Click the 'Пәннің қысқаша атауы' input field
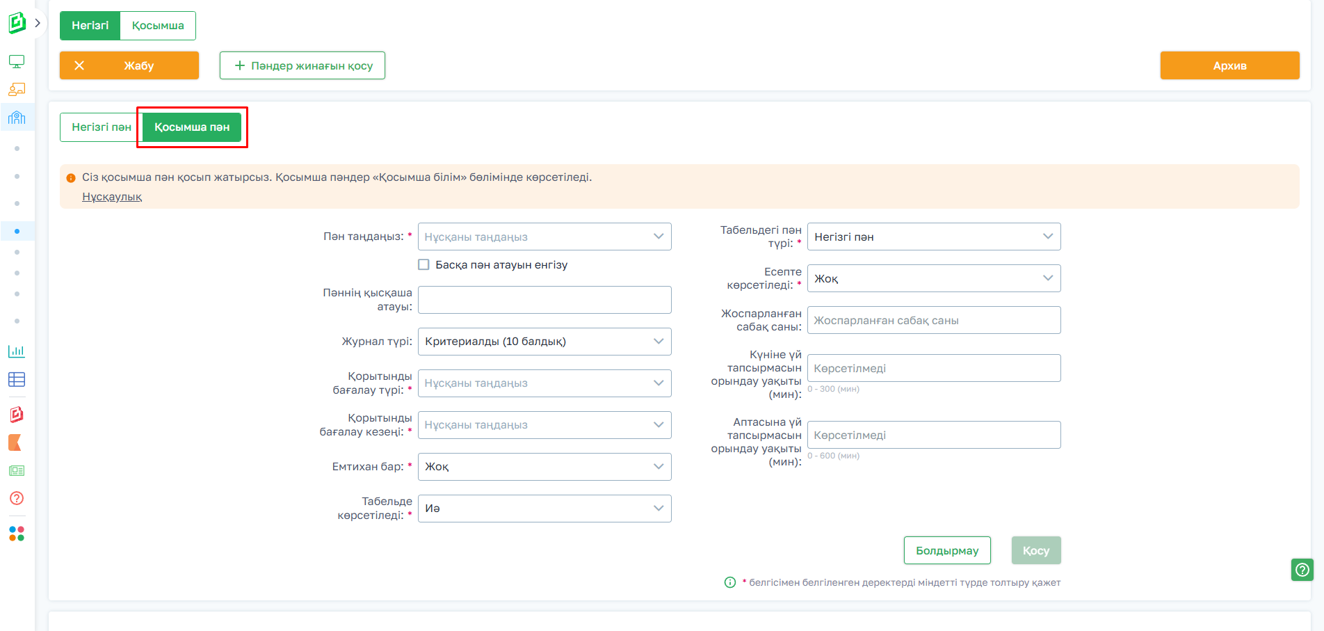Viewport: 1324px width, 631px height. (544, 300)
